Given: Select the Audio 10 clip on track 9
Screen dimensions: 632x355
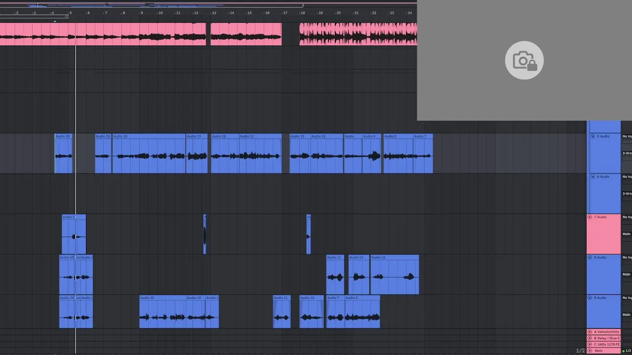Looking at the screenshot, I should [312, 312].
